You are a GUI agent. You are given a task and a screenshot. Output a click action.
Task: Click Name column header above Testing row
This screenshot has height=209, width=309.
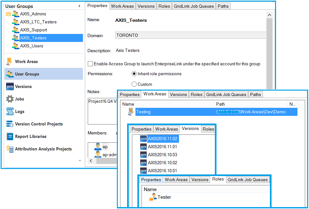click(167, 104)
